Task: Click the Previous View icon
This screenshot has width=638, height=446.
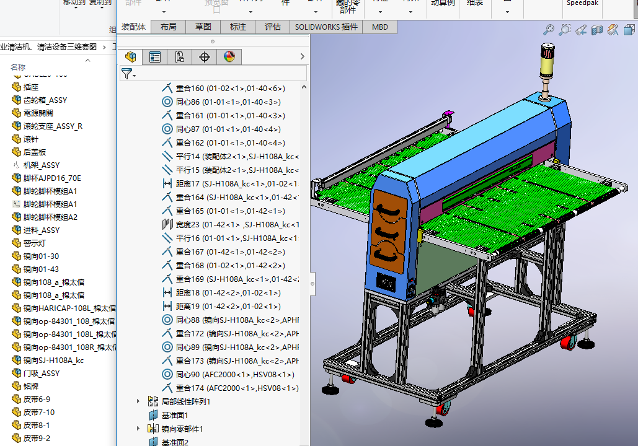Action: [581, 30]
